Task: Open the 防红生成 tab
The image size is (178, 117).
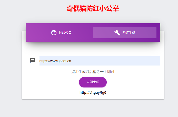Action: pyautogui.click(x=125, y=33)
